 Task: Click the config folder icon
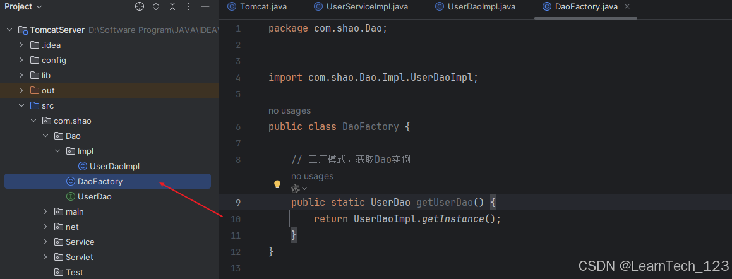click(x=35, y=60)
